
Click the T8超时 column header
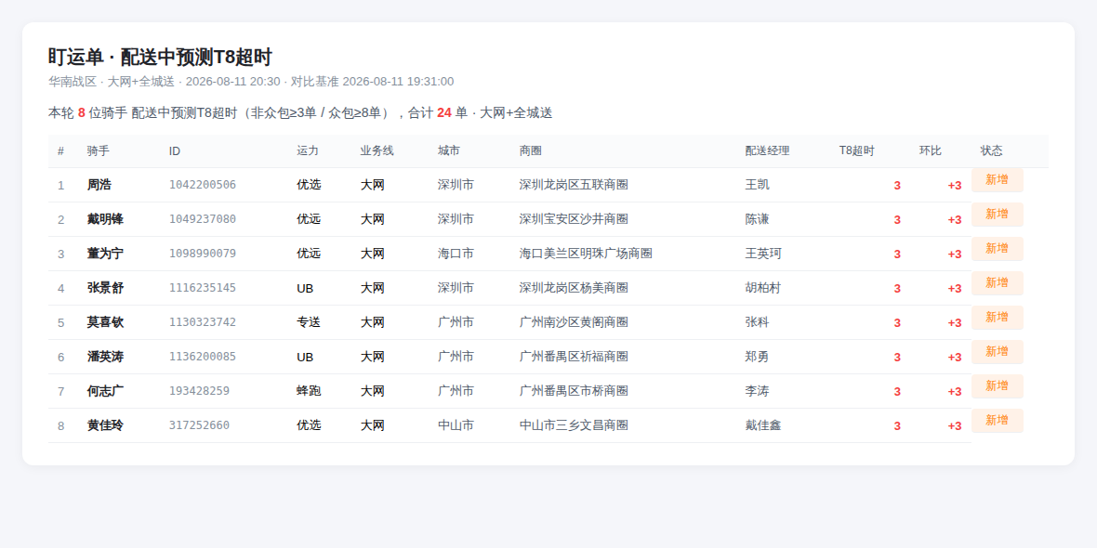point(857,151)
